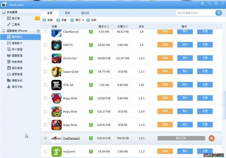226x158 pixels.
Task: Open the file system (檔案系統) sidebar item
Action: click(x=20, y=81)
